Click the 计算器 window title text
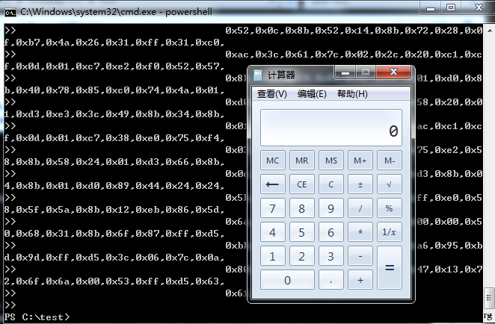Viewport: 495px width, 324px height. pyautogui.click(x=281, y=75)
